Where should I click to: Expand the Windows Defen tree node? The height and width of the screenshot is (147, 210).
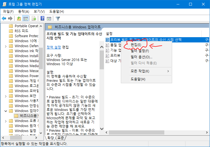[x=6, y=46]
